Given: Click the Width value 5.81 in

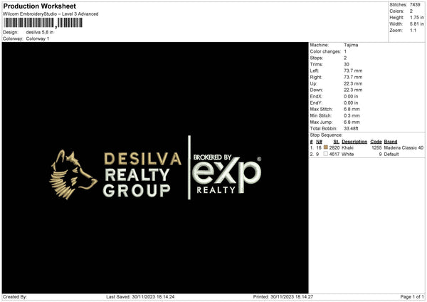Looking at the screenshot, I should [417, 24].
